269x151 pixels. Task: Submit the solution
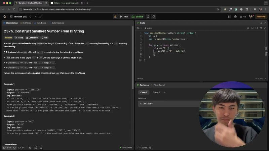coord(137,16)
